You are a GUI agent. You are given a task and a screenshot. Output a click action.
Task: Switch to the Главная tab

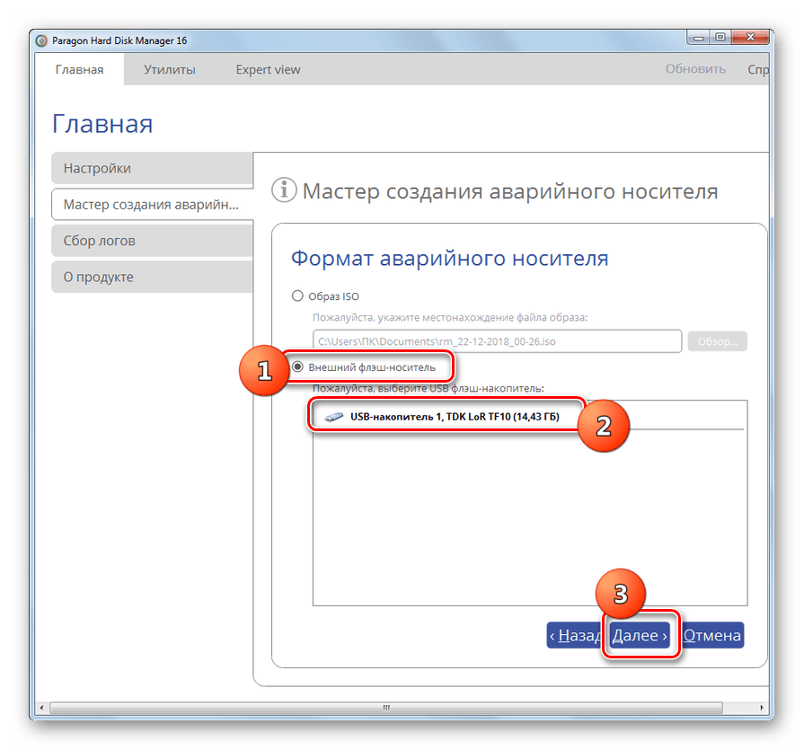(x=79, y=69)
